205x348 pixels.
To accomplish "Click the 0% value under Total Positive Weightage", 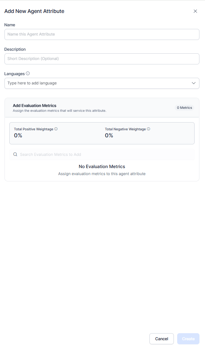I will 18,135.
